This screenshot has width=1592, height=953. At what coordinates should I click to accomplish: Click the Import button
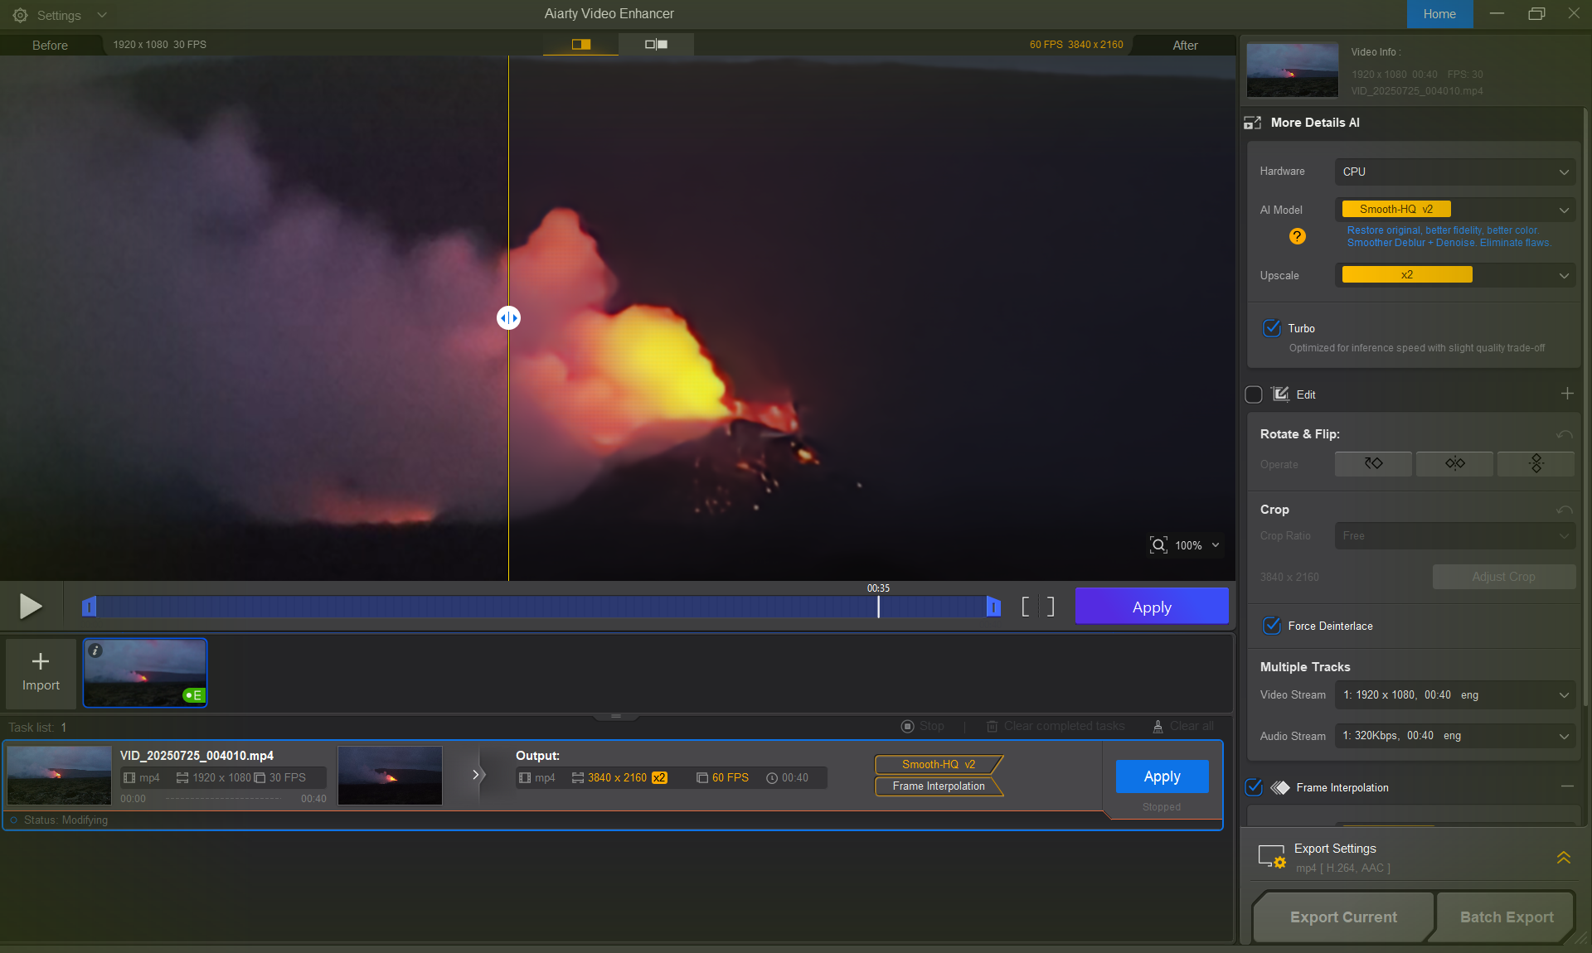click(41, 672)
